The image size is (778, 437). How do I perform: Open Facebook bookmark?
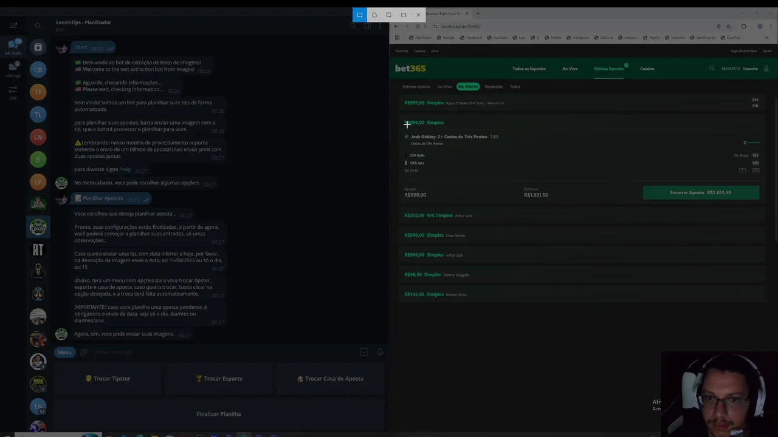pyautogui.click(x=471, y=38)
